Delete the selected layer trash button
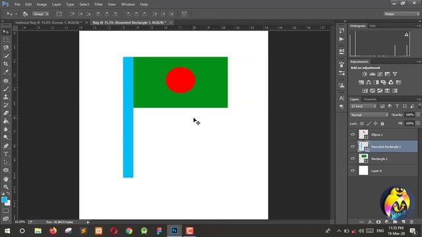 coord(411,222)
